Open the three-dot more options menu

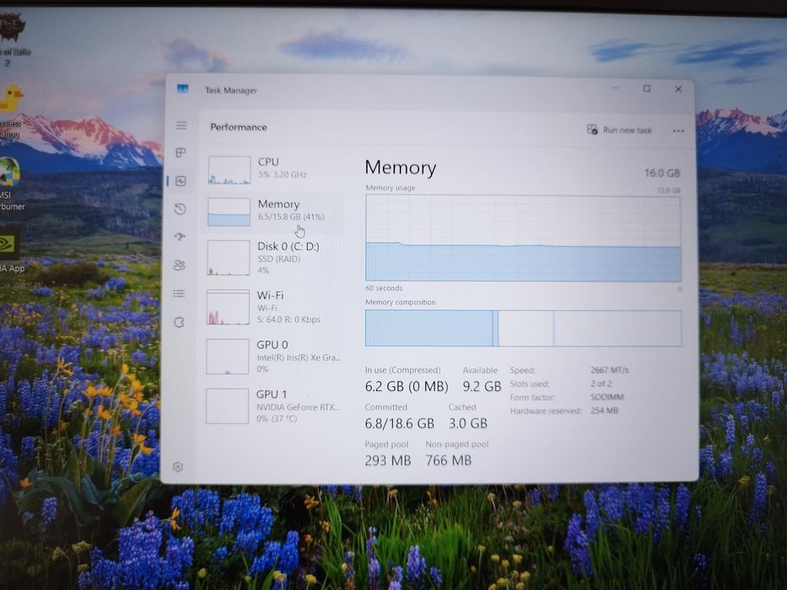coord(678,131)
